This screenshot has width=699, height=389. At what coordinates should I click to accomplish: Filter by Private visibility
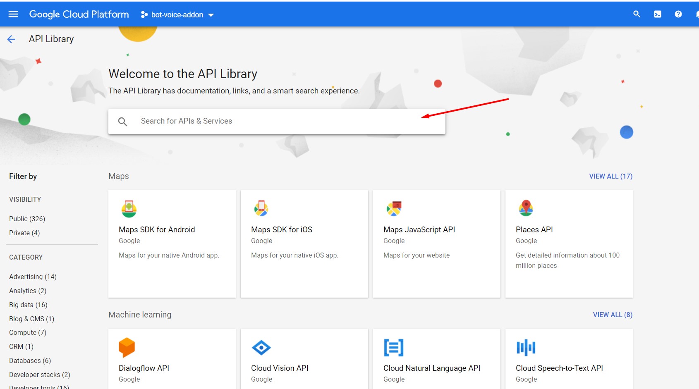pos(24,233)
